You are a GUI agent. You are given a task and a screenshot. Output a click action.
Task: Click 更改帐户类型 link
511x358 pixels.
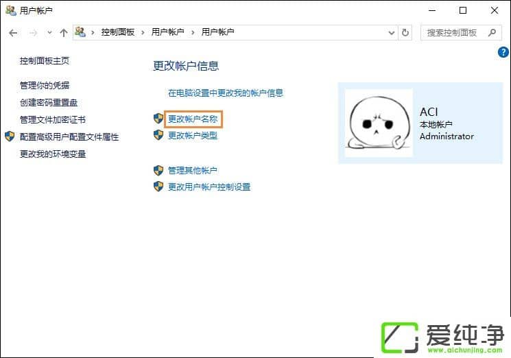coord(193,136)
